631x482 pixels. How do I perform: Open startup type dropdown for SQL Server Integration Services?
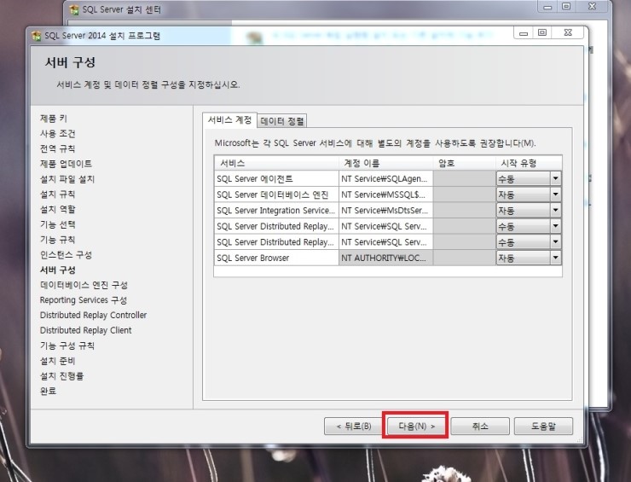(555, 210)
